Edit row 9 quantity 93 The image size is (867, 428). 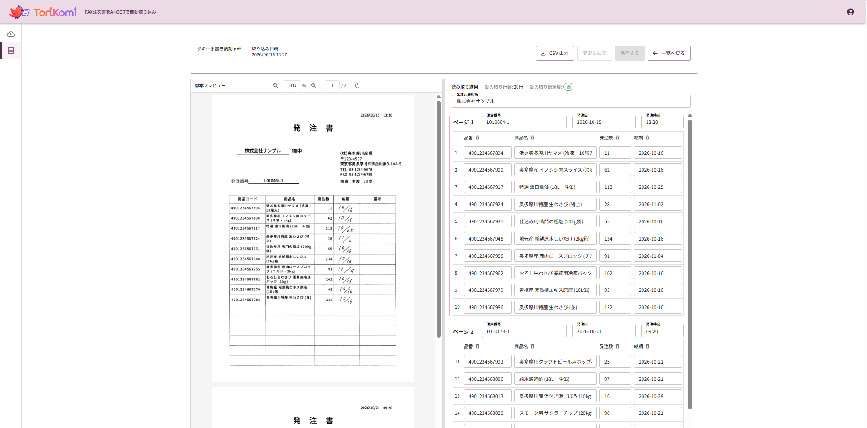click(615, 290)
